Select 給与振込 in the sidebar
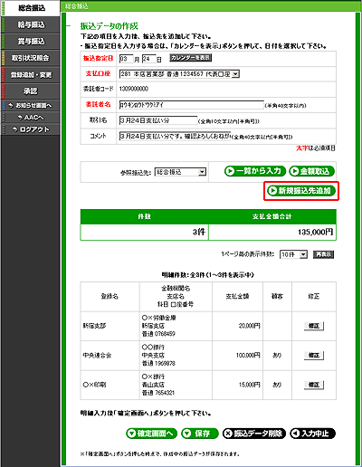This screenshot has width=362, height=467. 30,24
